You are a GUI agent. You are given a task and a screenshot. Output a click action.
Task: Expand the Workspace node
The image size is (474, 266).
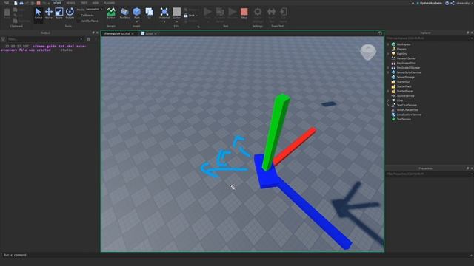388,44
